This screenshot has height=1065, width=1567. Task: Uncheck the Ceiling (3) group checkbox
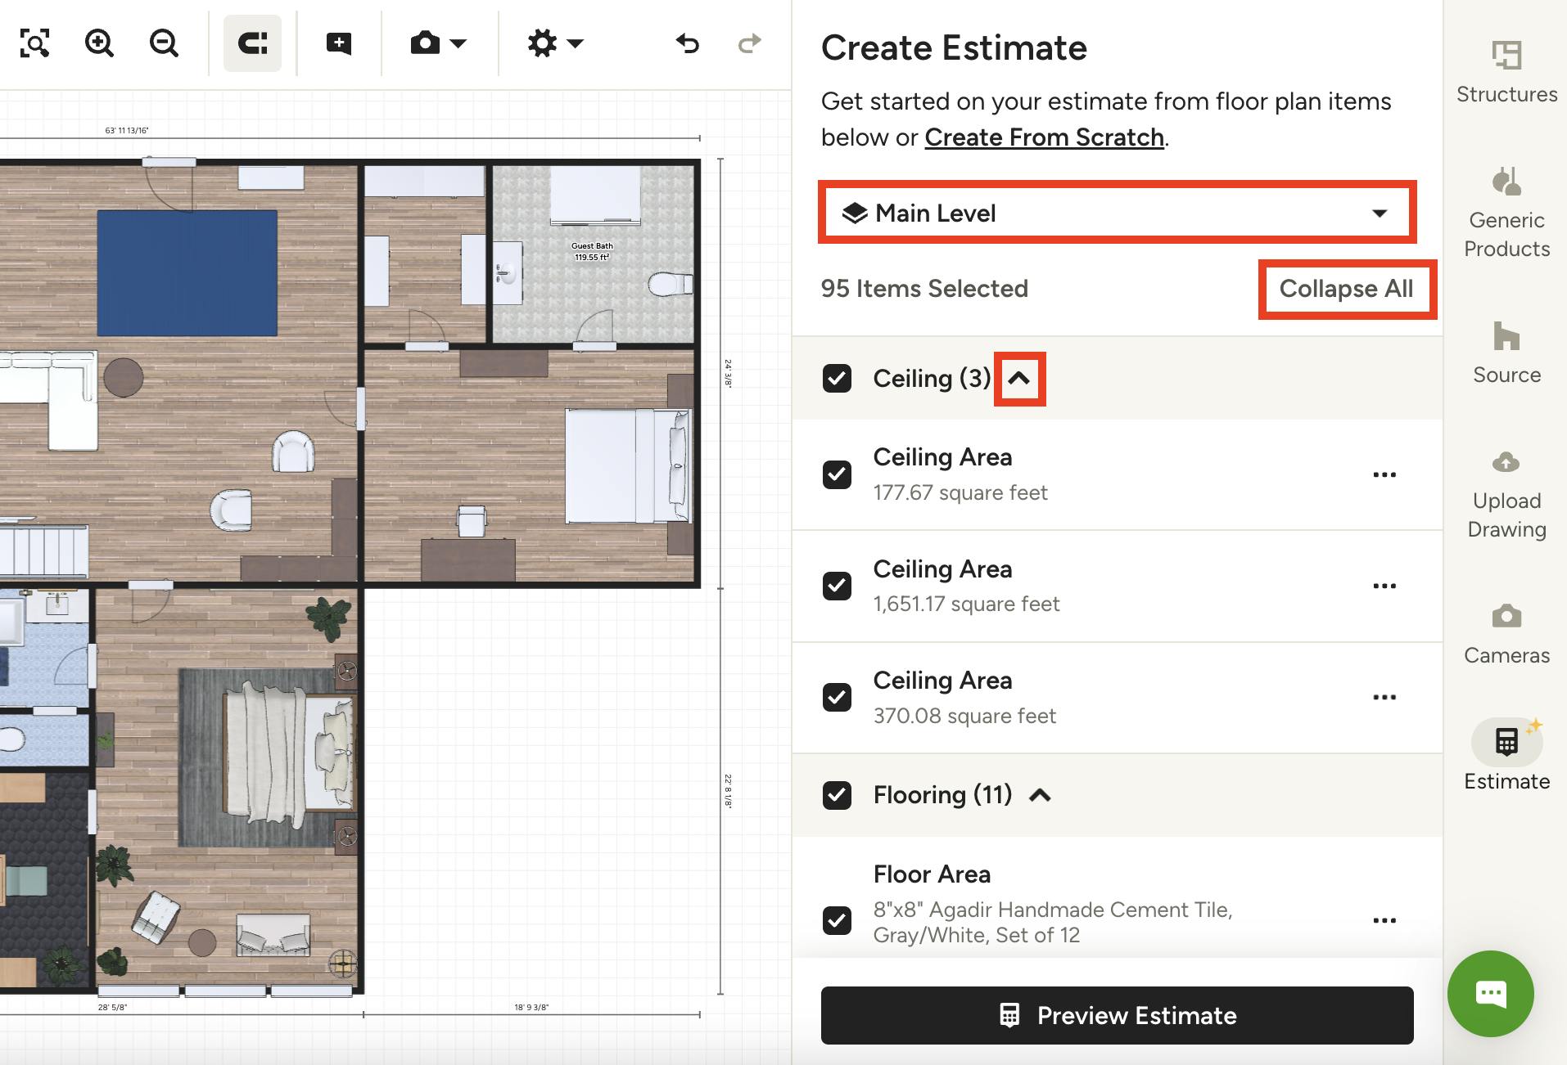coord(836,379)
